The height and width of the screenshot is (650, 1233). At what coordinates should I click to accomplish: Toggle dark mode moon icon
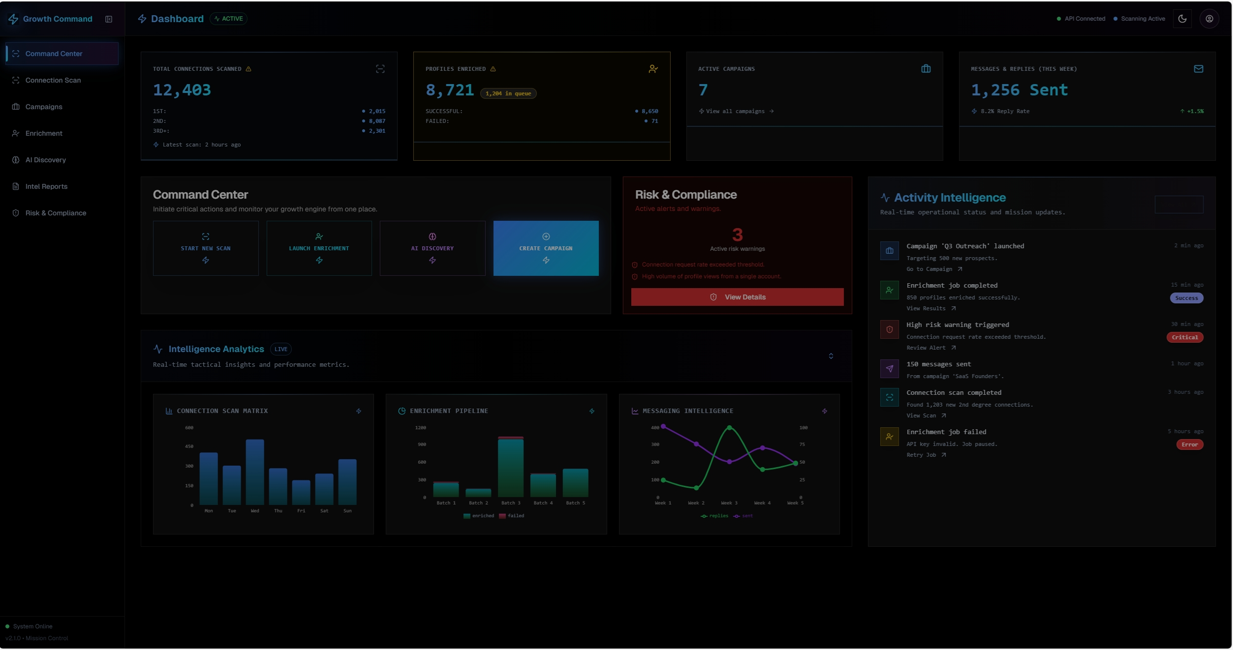pyautogui.click(x=1182, y=19)
